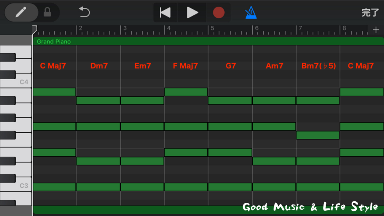This screenshot has height=216, width=384.
Task: Select second-lowest note in Am7 bar
Action: point(274,161)
